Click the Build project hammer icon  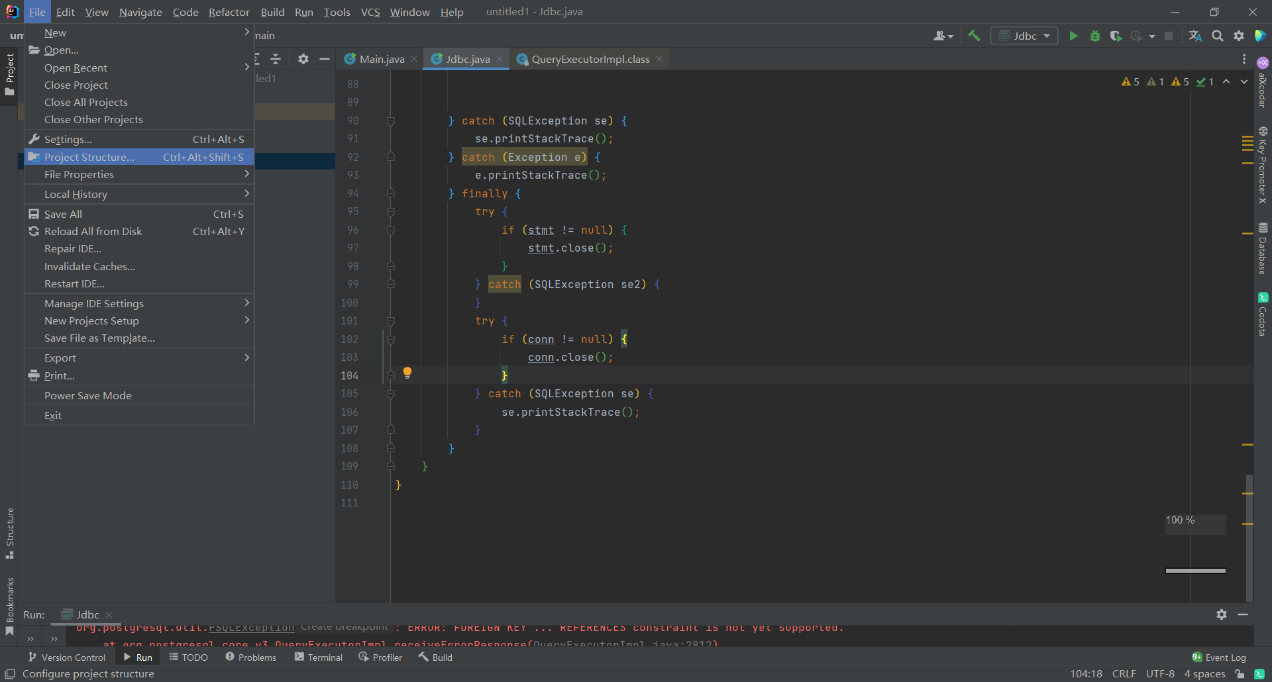tap(974, 36)
